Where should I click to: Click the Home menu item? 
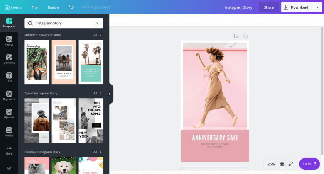pyautogui.click(x=13, y=7)
